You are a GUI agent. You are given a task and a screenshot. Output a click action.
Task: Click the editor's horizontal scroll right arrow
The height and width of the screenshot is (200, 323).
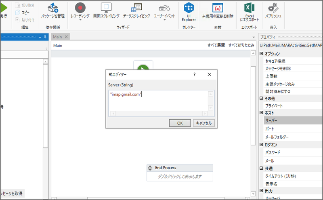[205, 114]
